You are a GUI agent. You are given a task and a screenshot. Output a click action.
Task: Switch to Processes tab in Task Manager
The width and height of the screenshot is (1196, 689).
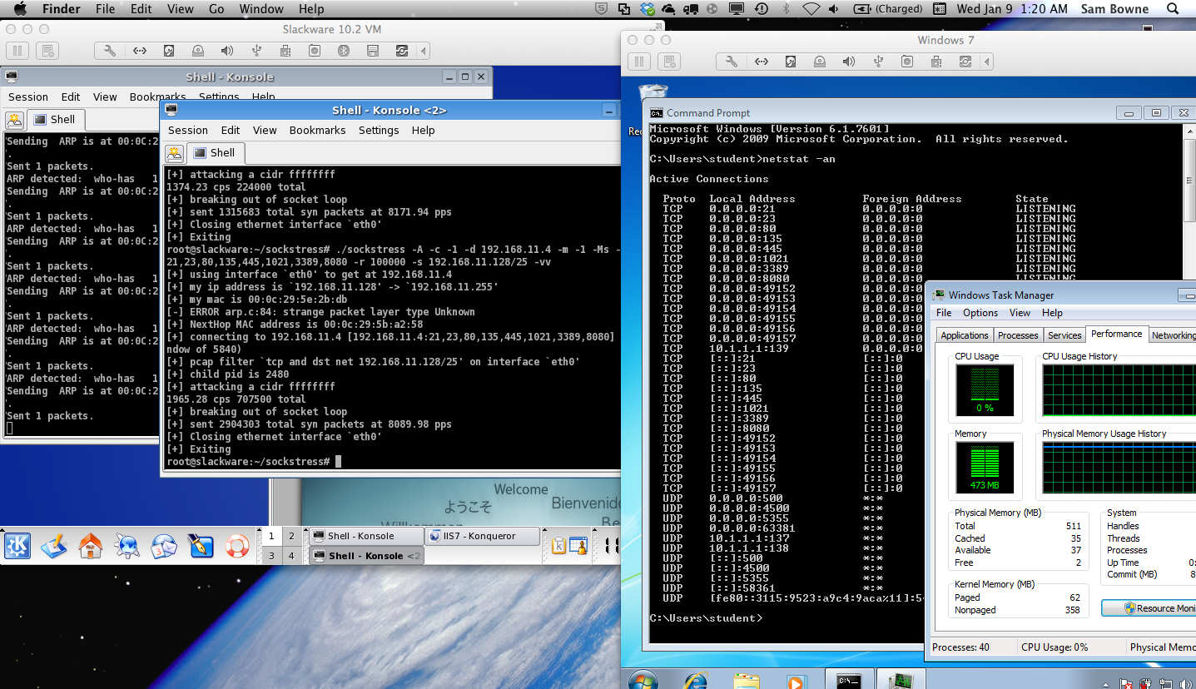click(1018, 335)
